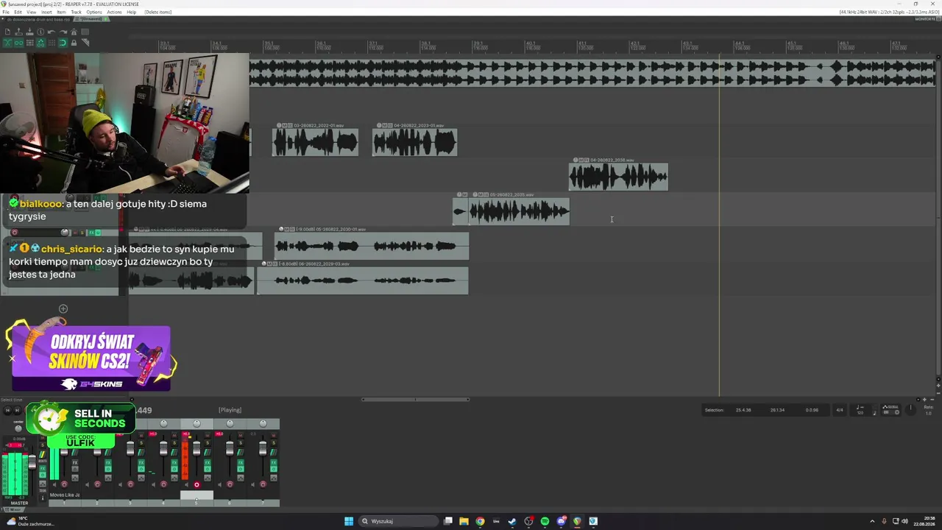The width and height of the screenshot is (942, 530).
Task: Mute mixer track 7
Action: tap(273, 436)
